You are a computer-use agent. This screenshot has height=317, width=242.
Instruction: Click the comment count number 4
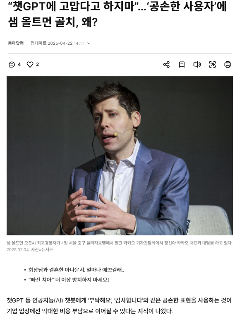[x=19, y=65]
